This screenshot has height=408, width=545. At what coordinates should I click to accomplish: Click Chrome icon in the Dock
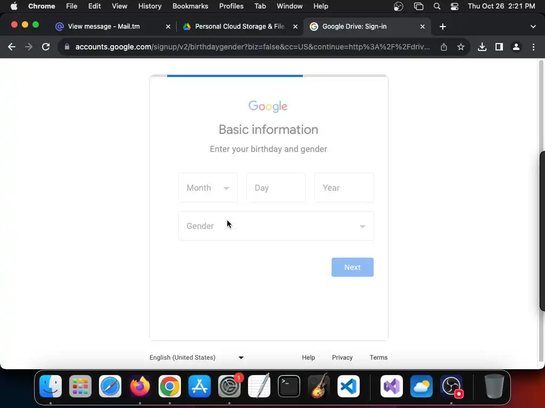[170, 386]
